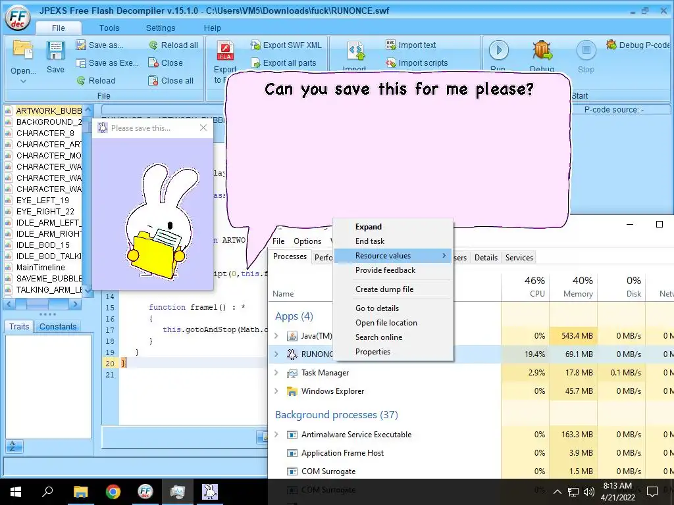Select EYE_LEFT_19 in the script list
Screen dimensions: 674x505
[44, 200]
